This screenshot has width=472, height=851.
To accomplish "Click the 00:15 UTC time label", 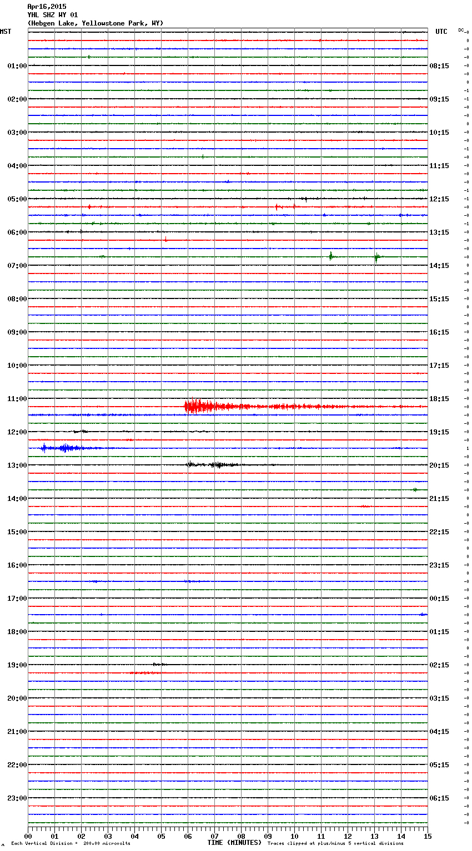I will point(439,599).
